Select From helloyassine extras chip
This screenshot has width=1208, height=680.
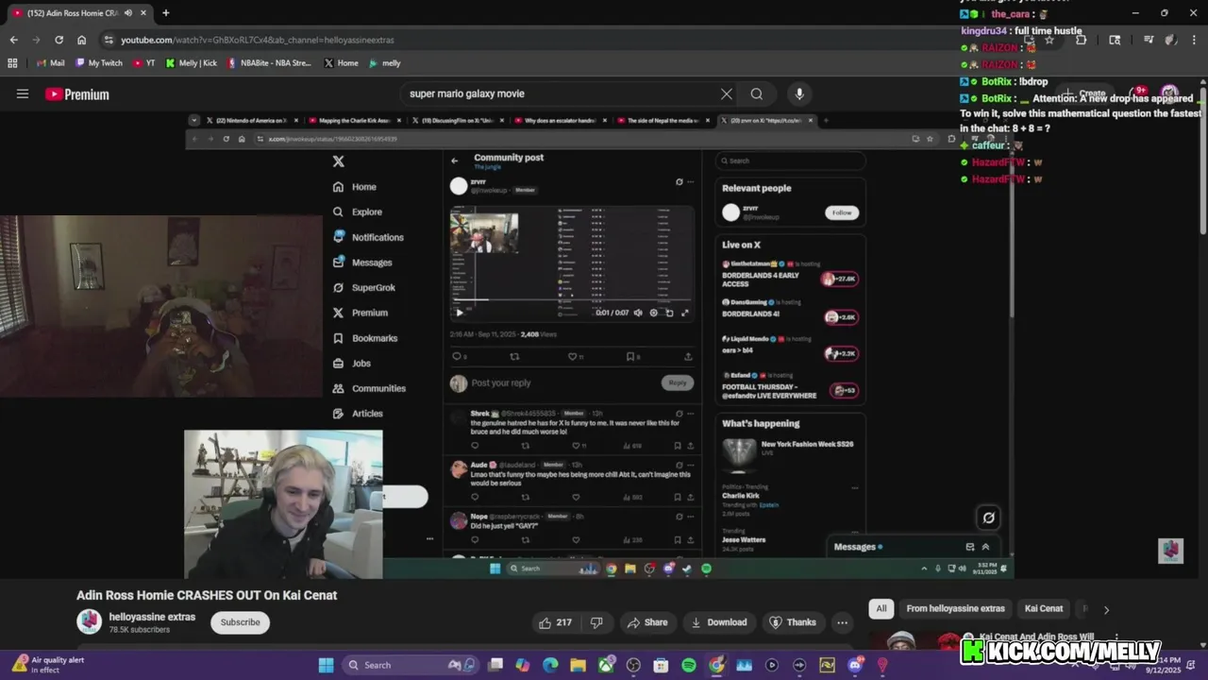955,609
